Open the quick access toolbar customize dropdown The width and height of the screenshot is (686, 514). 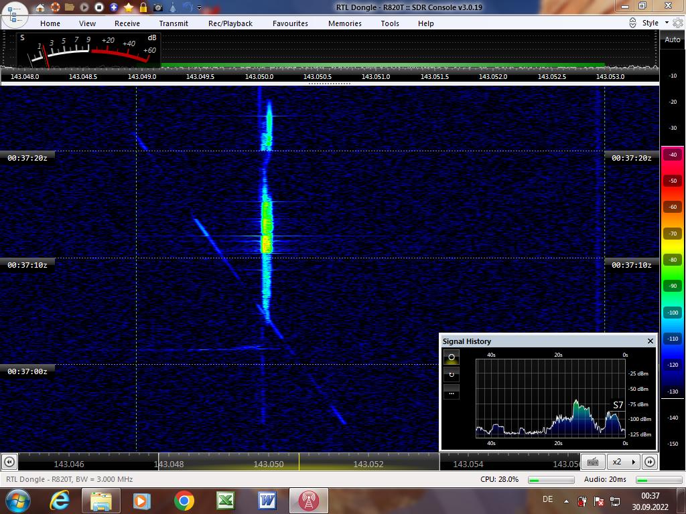pos(200,7)
